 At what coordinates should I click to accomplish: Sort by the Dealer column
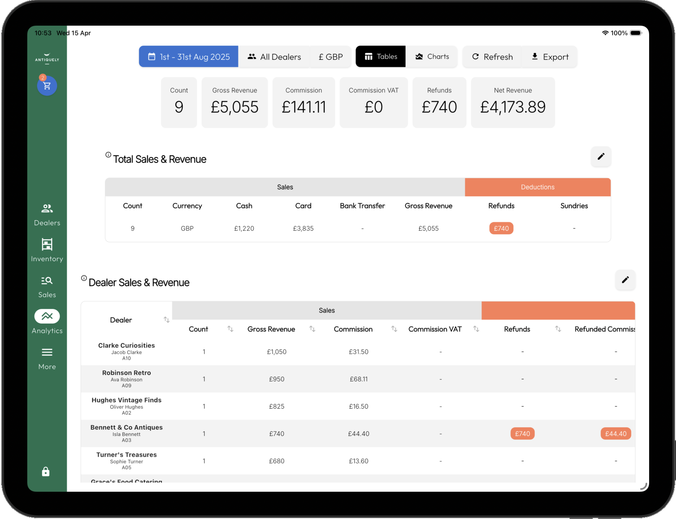coord(166,320)
